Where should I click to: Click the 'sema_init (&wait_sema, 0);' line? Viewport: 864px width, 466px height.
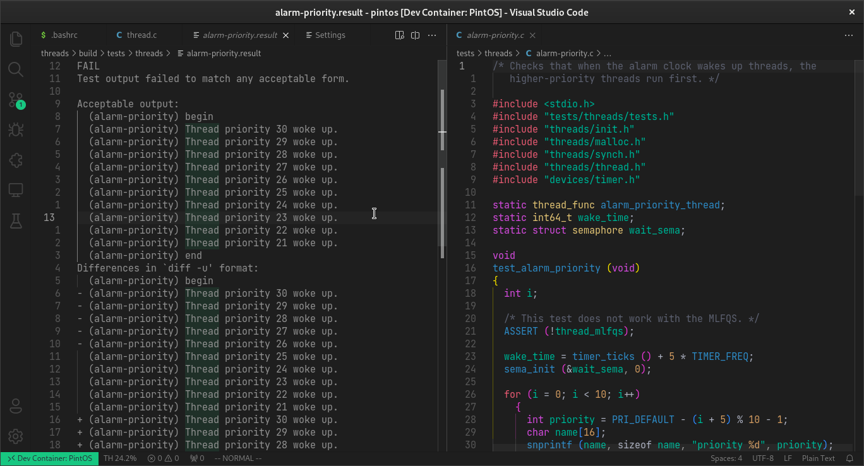[577, 369]
